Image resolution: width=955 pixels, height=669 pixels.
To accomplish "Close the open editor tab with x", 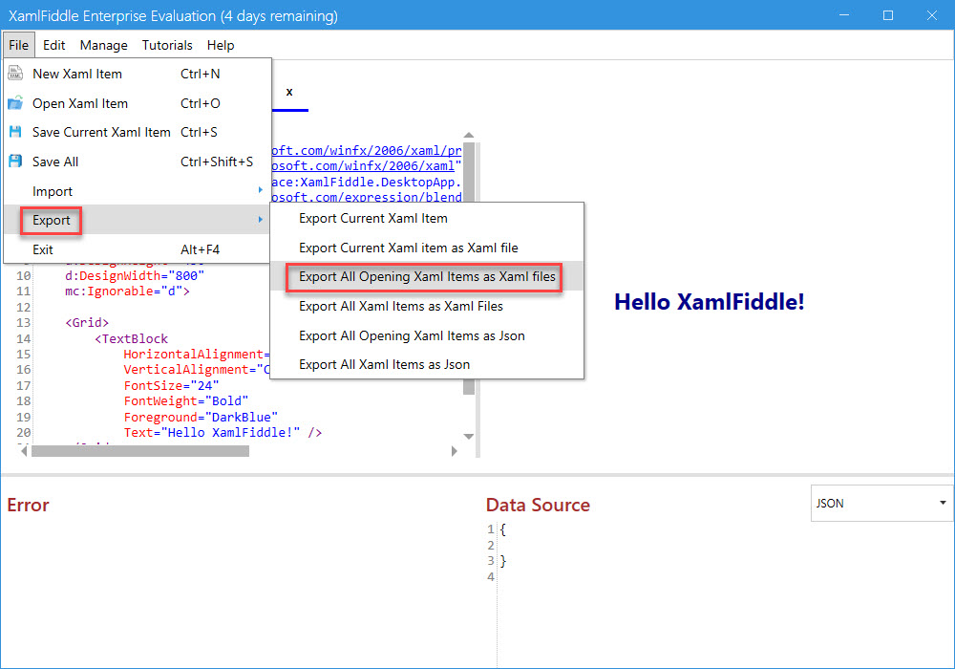I will [x=289, y=92].
